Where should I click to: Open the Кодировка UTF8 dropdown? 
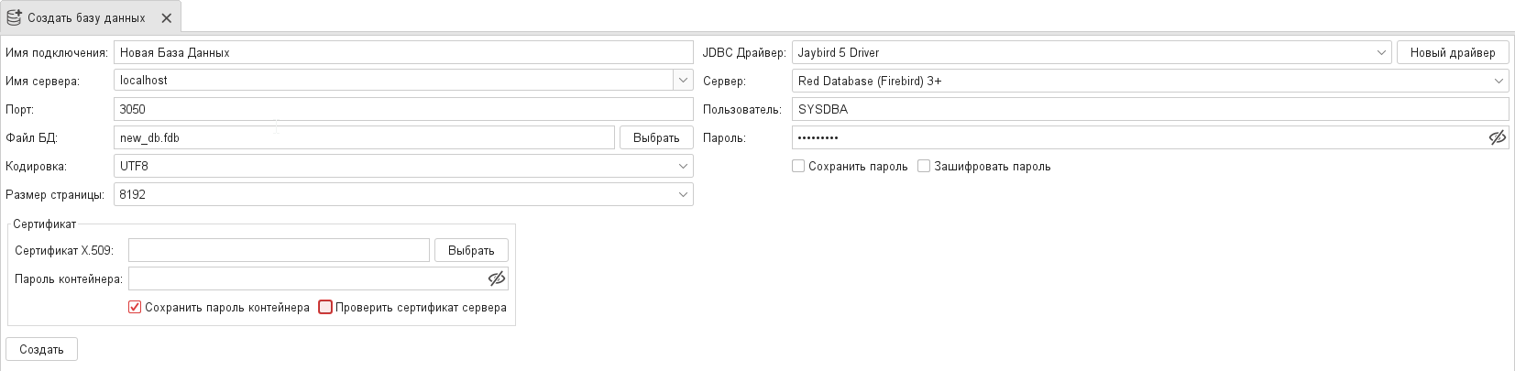683,166
